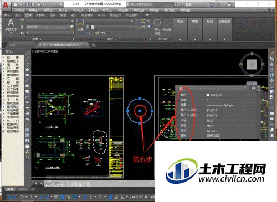Toggle lineweight display in the status bar
This screenshot has height=202, width=277.
pos(57,197)
